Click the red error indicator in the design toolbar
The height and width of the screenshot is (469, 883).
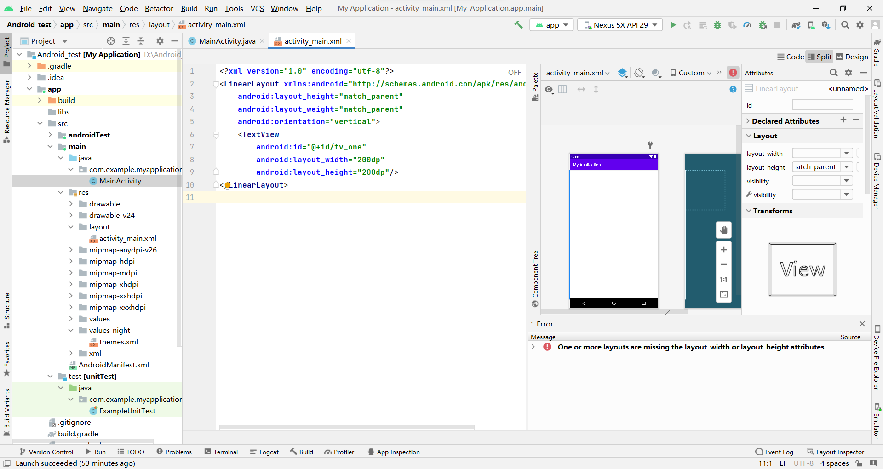tap(733, 73)
